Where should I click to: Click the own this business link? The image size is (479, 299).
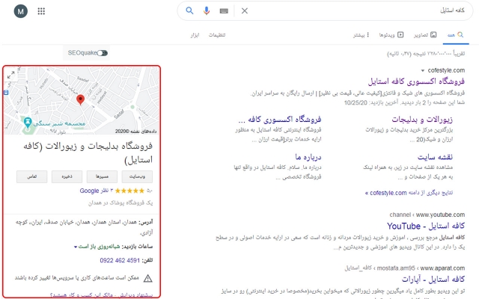(x=82, y=295)
